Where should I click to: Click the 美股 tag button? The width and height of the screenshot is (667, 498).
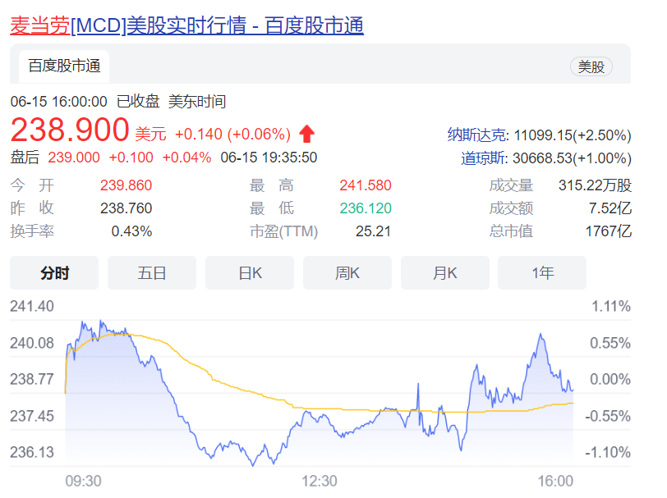(x=591, y=66)
